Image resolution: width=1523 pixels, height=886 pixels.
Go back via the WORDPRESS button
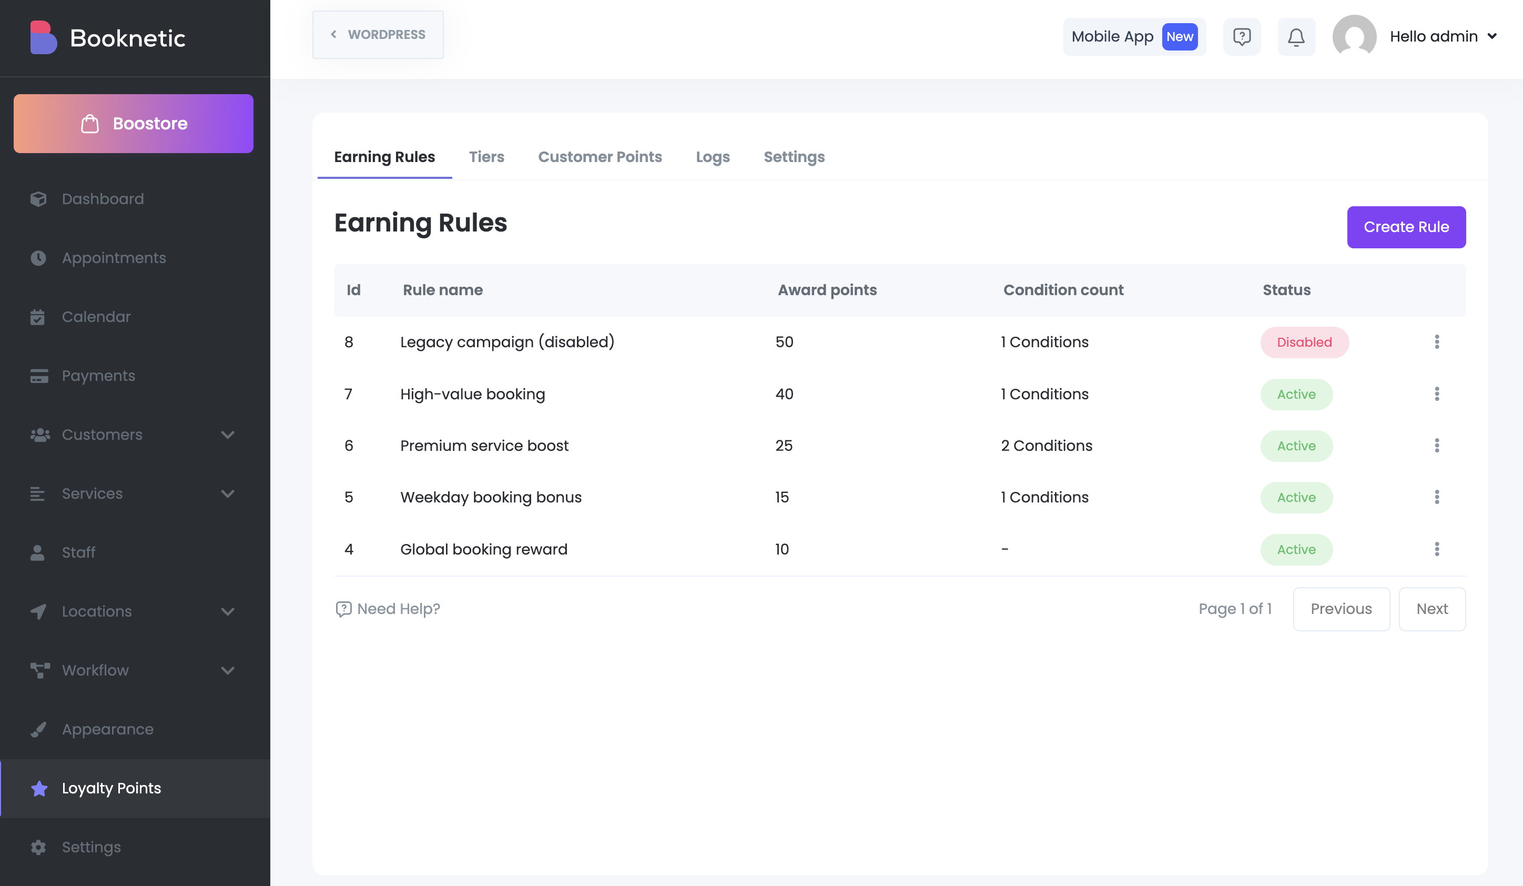click(x=378, y=35)
